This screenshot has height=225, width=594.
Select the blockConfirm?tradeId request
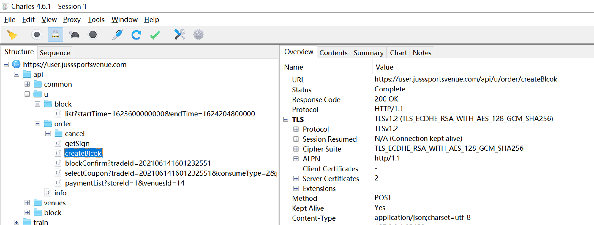(138, 163)
